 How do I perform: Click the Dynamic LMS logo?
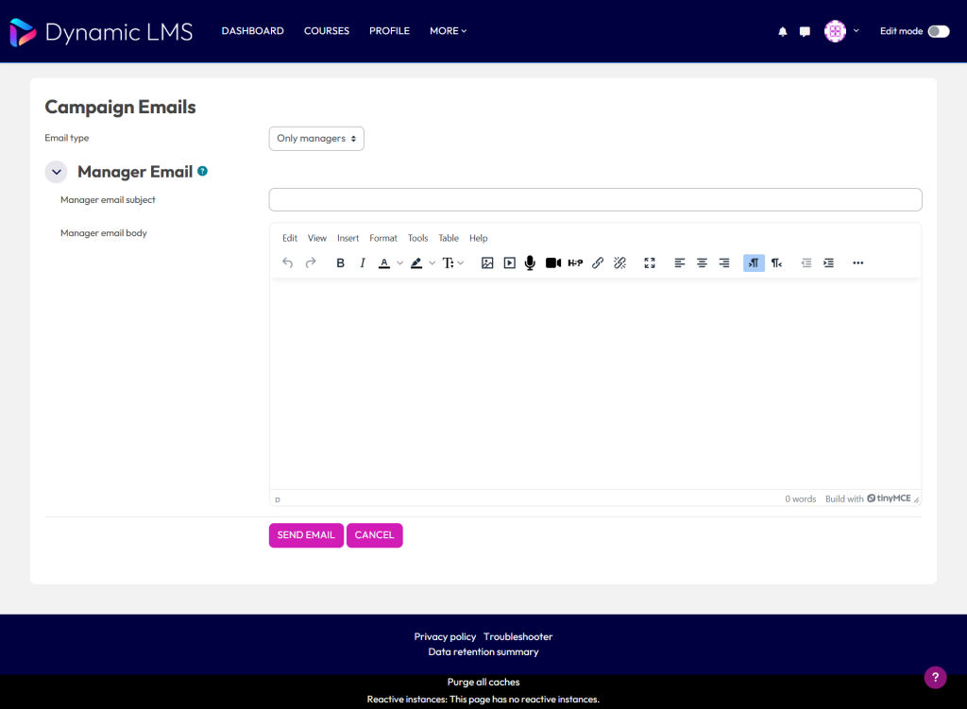(x=101, y=32)
